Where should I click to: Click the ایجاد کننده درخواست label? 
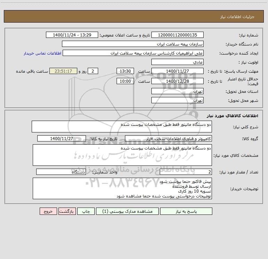(x=239, y=53)
